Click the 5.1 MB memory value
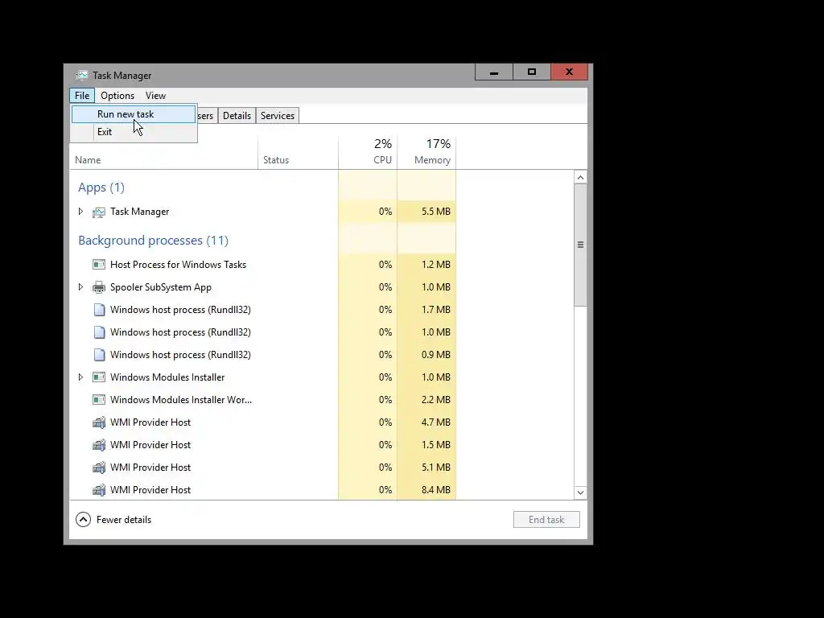 [435, 468]
